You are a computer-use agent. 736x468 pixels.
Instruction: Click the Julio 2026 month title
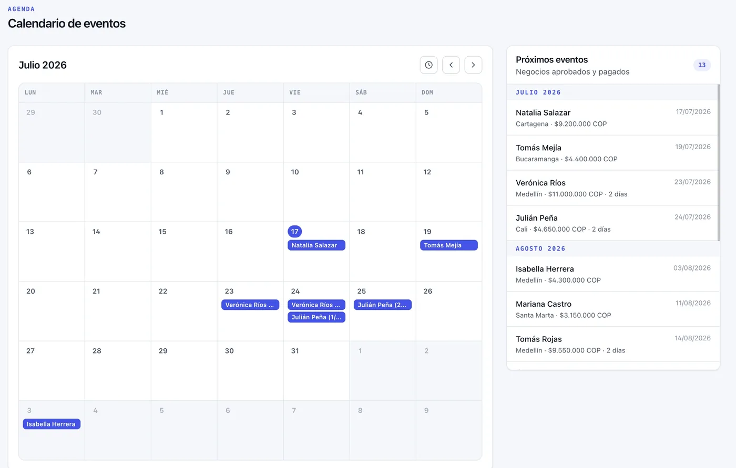pos(43,65)
